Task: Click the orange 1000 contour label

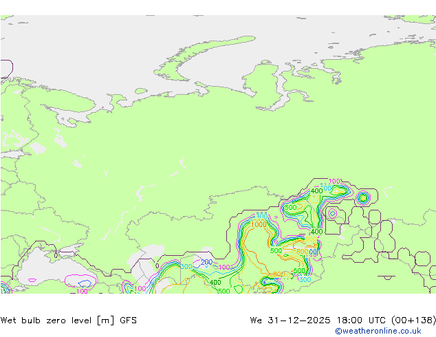Action: (x=259, y=224)
